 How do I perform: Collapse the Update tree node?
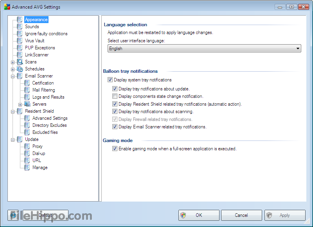[x=13, y=140]
